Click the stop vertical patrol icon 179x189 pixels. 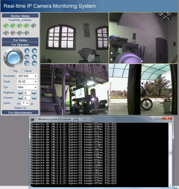click(x=34, y=51)
